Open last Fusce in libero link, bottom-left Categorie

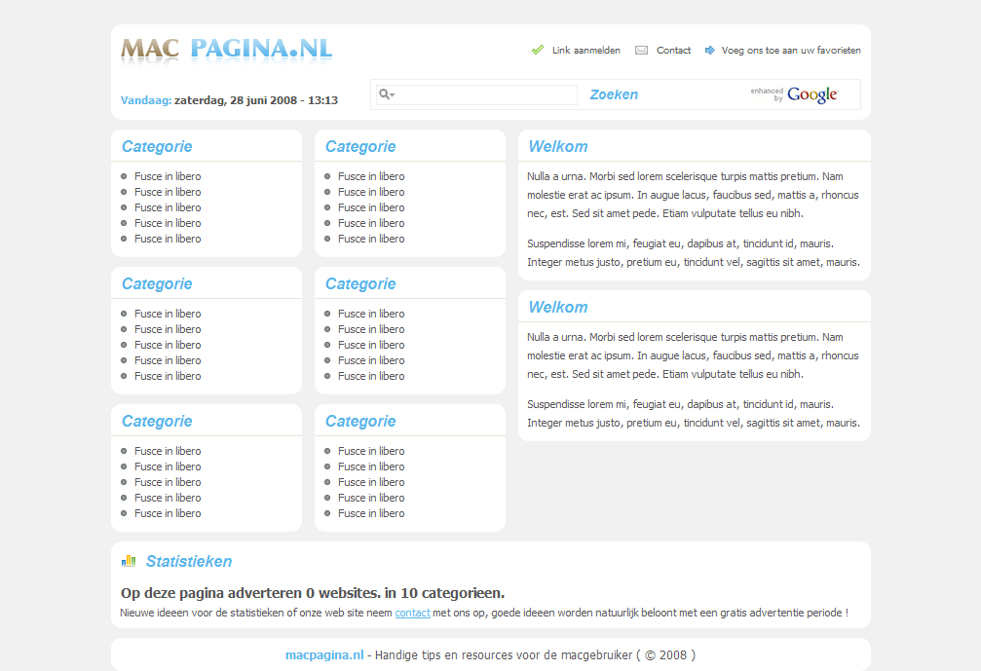coord(168,513)
